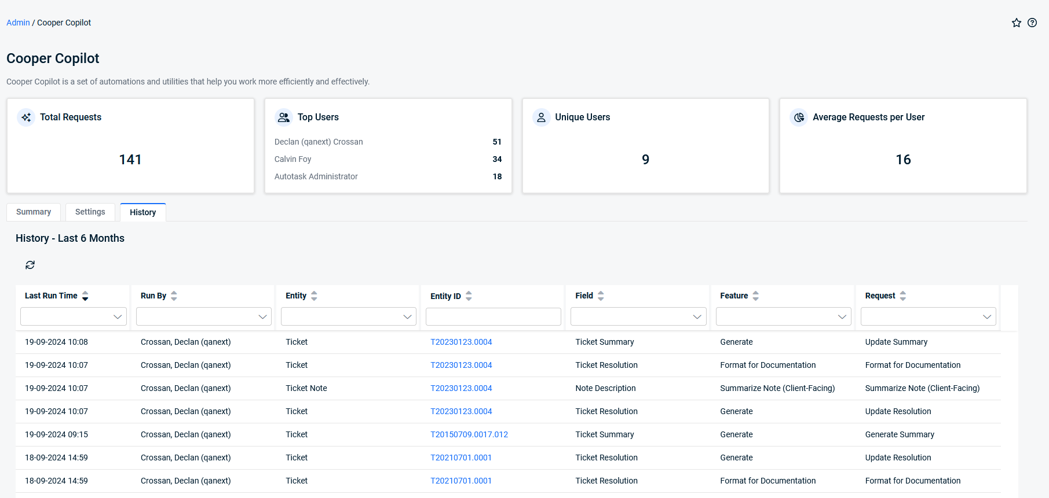
Task: Switch to the Summary tab
Action: tap(34, 212)
